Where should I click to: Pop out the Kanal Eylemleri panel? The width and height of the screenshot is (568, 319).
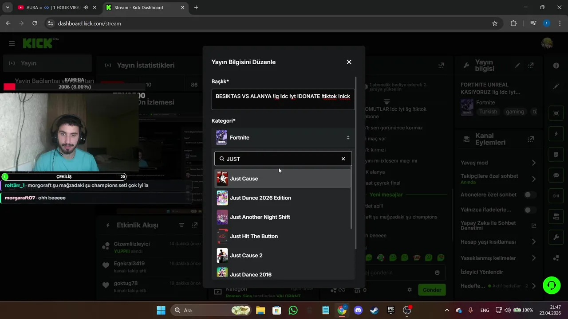point(531,139)
